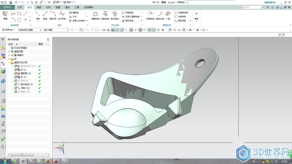Click the blue Help question icon
The image size is (292, 164).
[277, 7]
